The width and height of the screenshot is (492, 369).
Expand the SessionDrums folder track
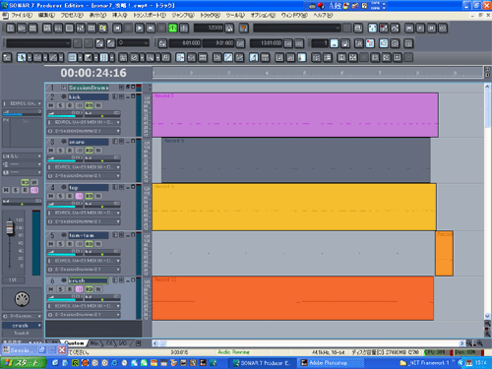64,88
